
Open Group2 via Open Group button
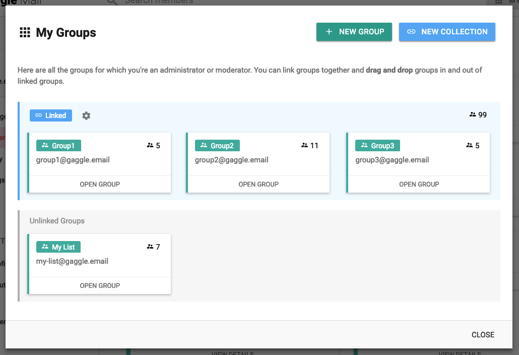pyautogui.click(x=258, y=184)
